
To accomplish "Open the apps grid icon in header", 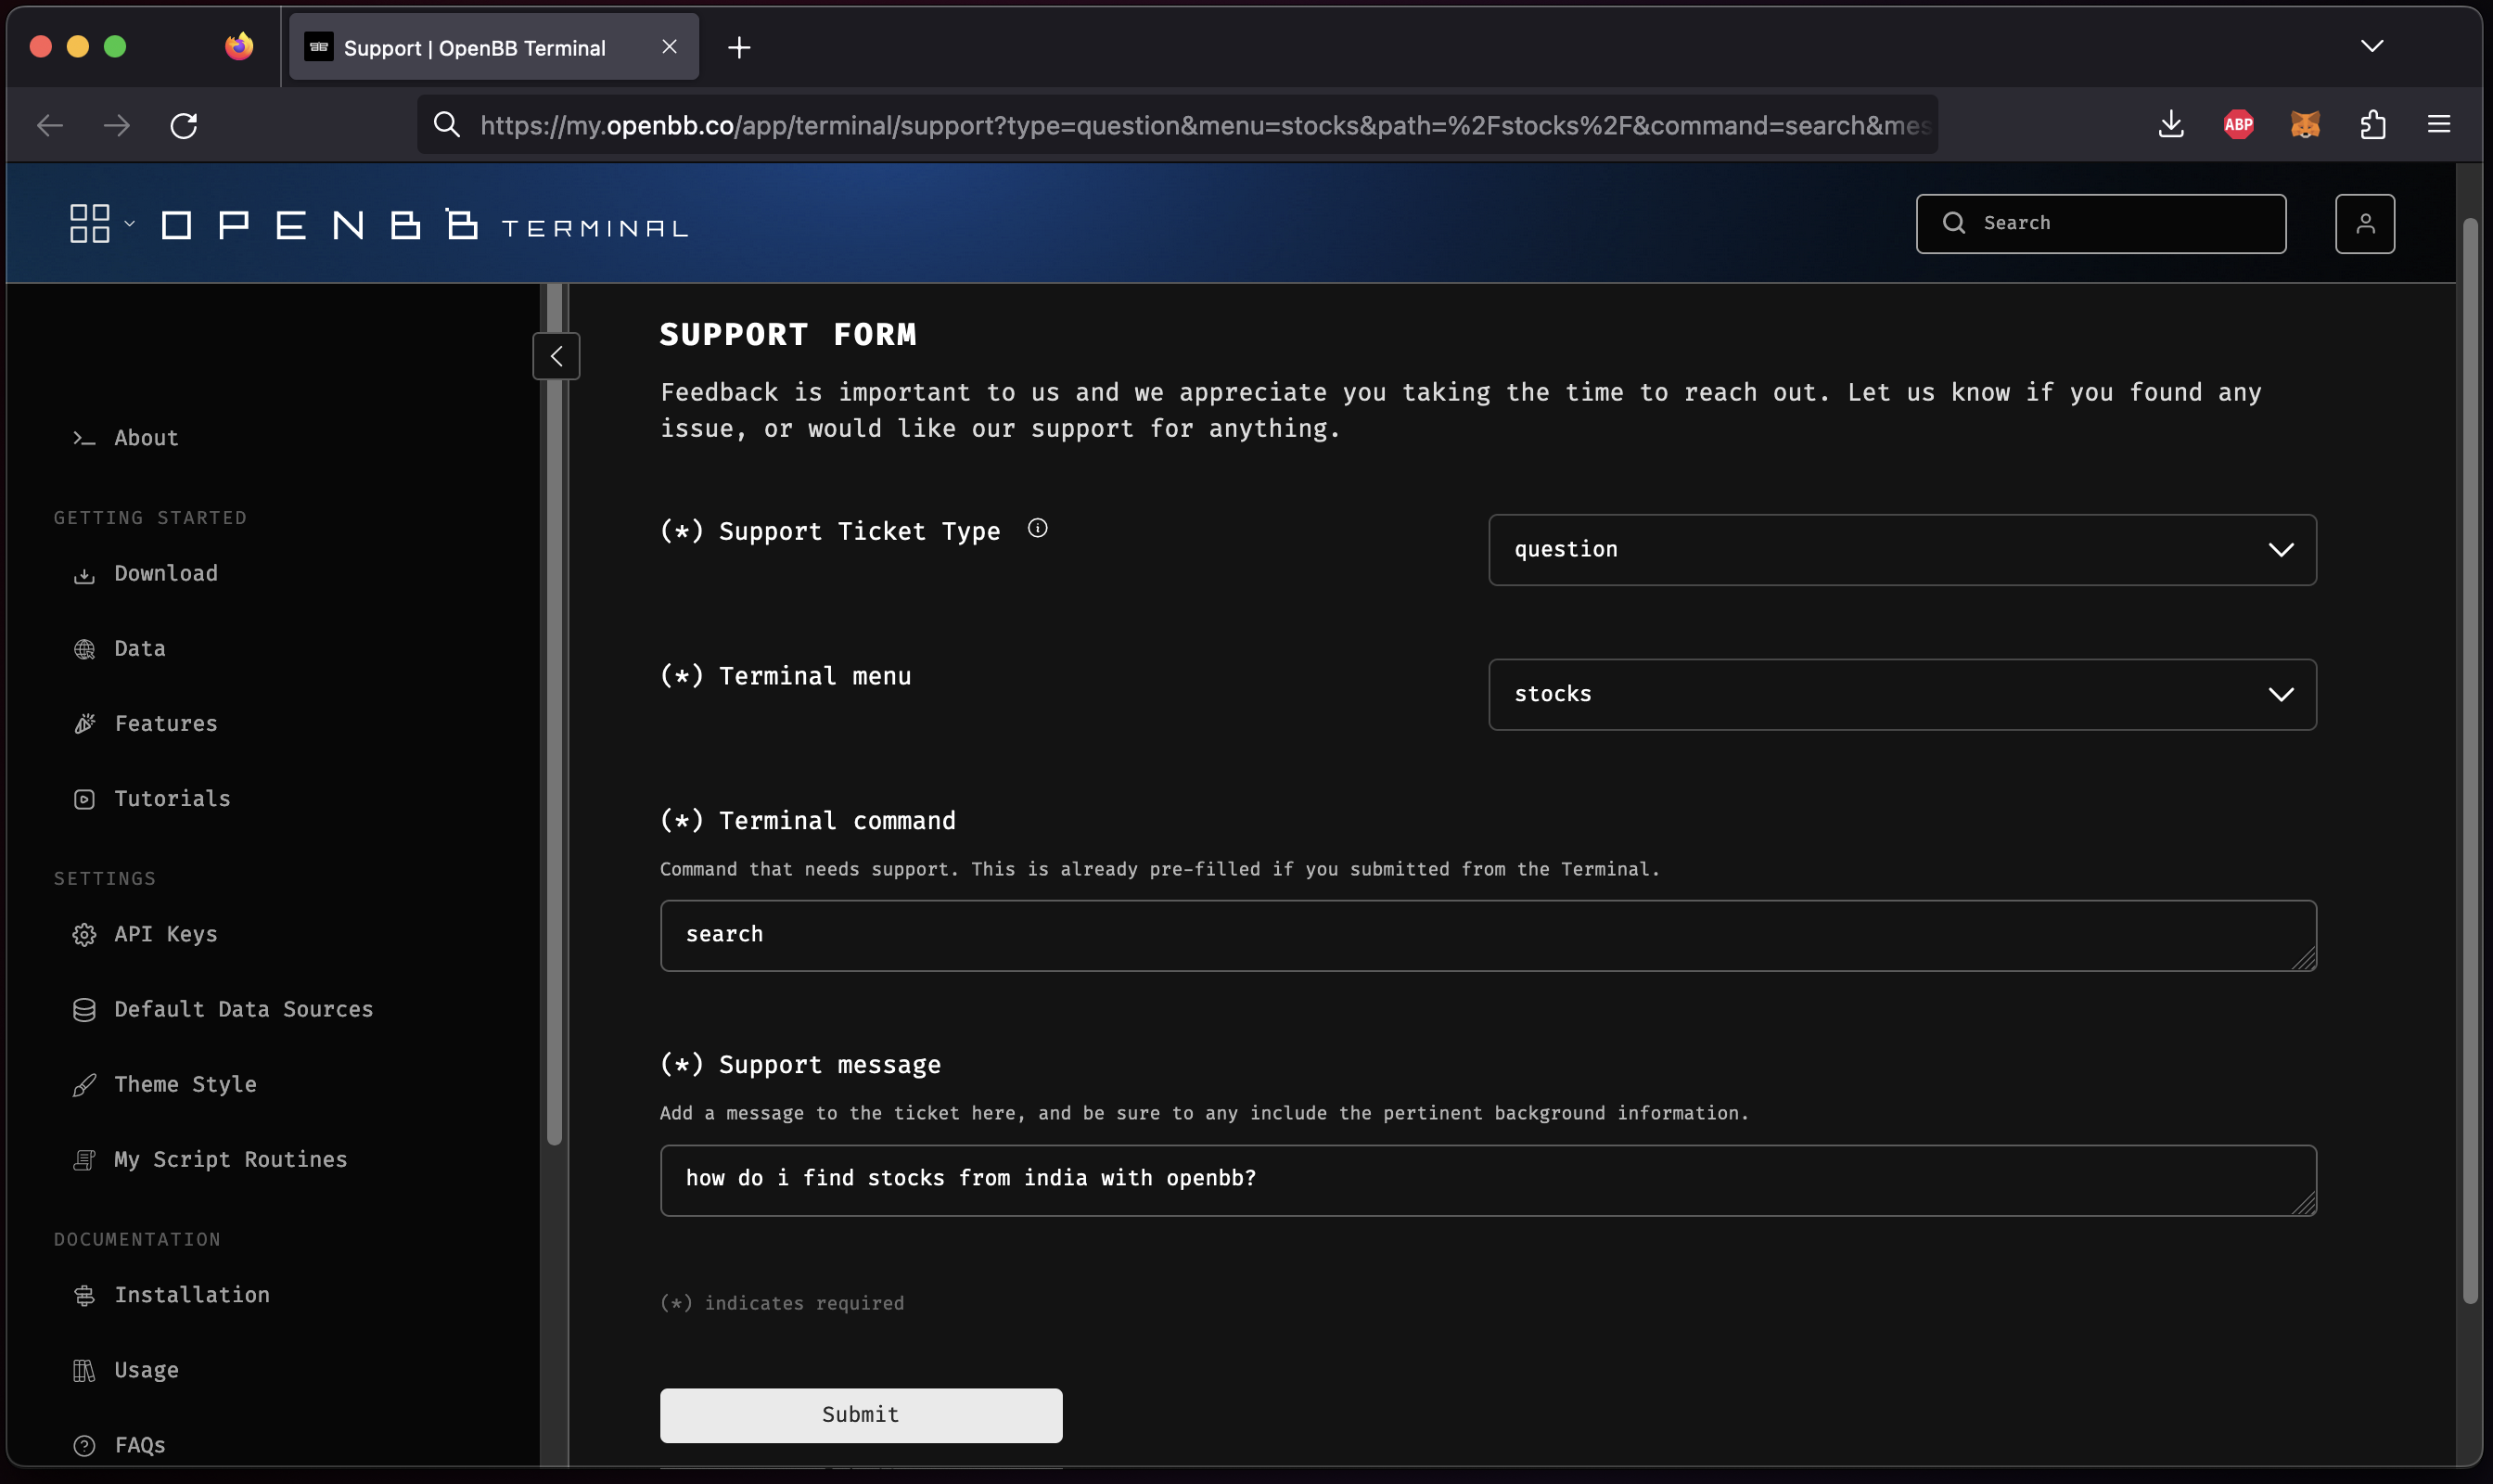I will (89, 223).
